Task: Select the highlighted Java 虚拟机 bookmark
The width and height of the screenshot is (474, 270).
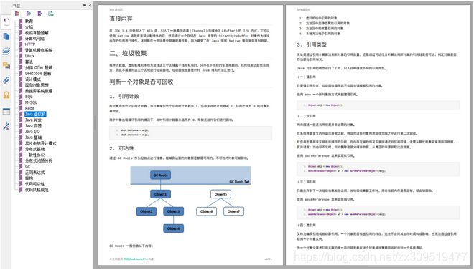Action: [35, 114]
